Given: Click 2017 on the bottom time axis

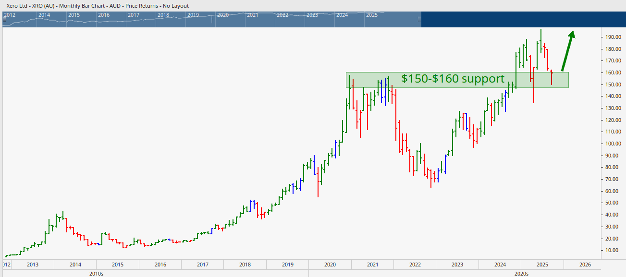Looking at the screenshot, I should [203, 265].
